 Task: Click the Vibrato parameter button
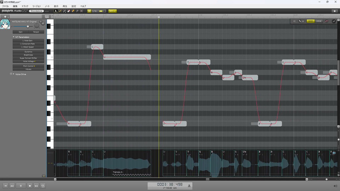(x=28, y=69)
